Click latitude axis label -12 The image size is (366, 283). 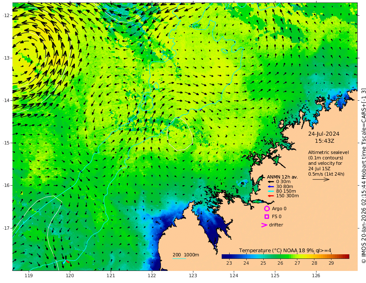(6, 15)
